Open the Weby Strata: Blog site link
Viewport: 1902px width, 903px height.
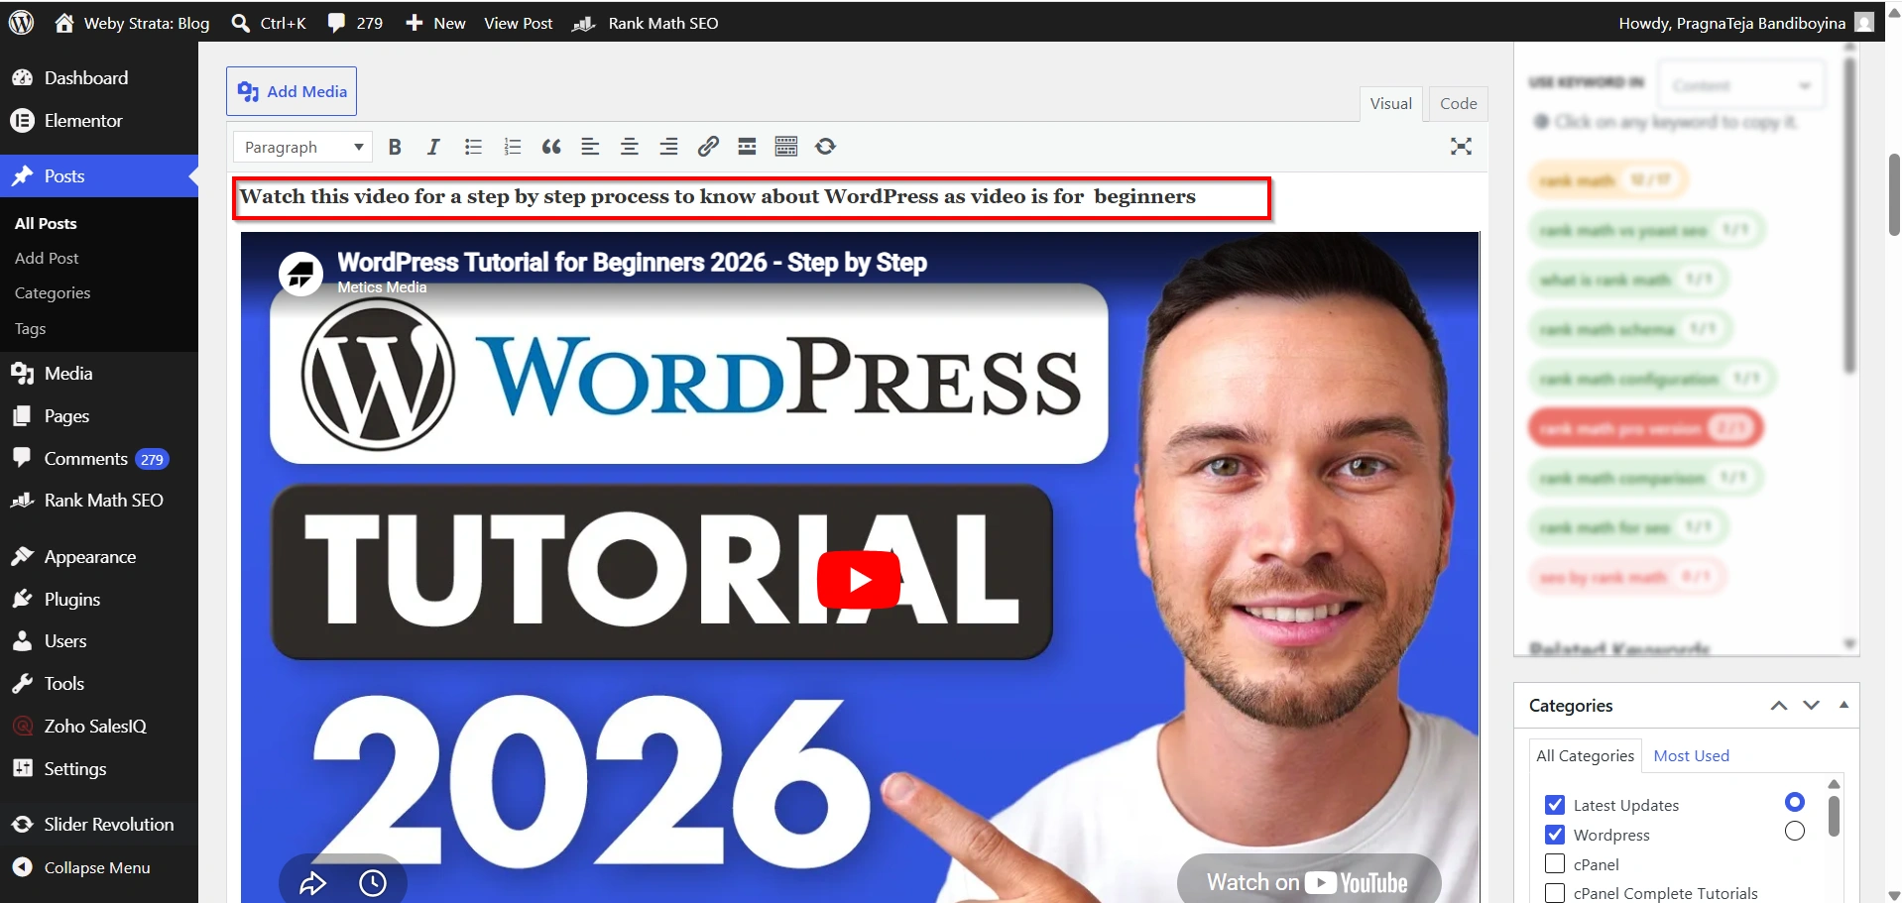(x=132, y=23)
